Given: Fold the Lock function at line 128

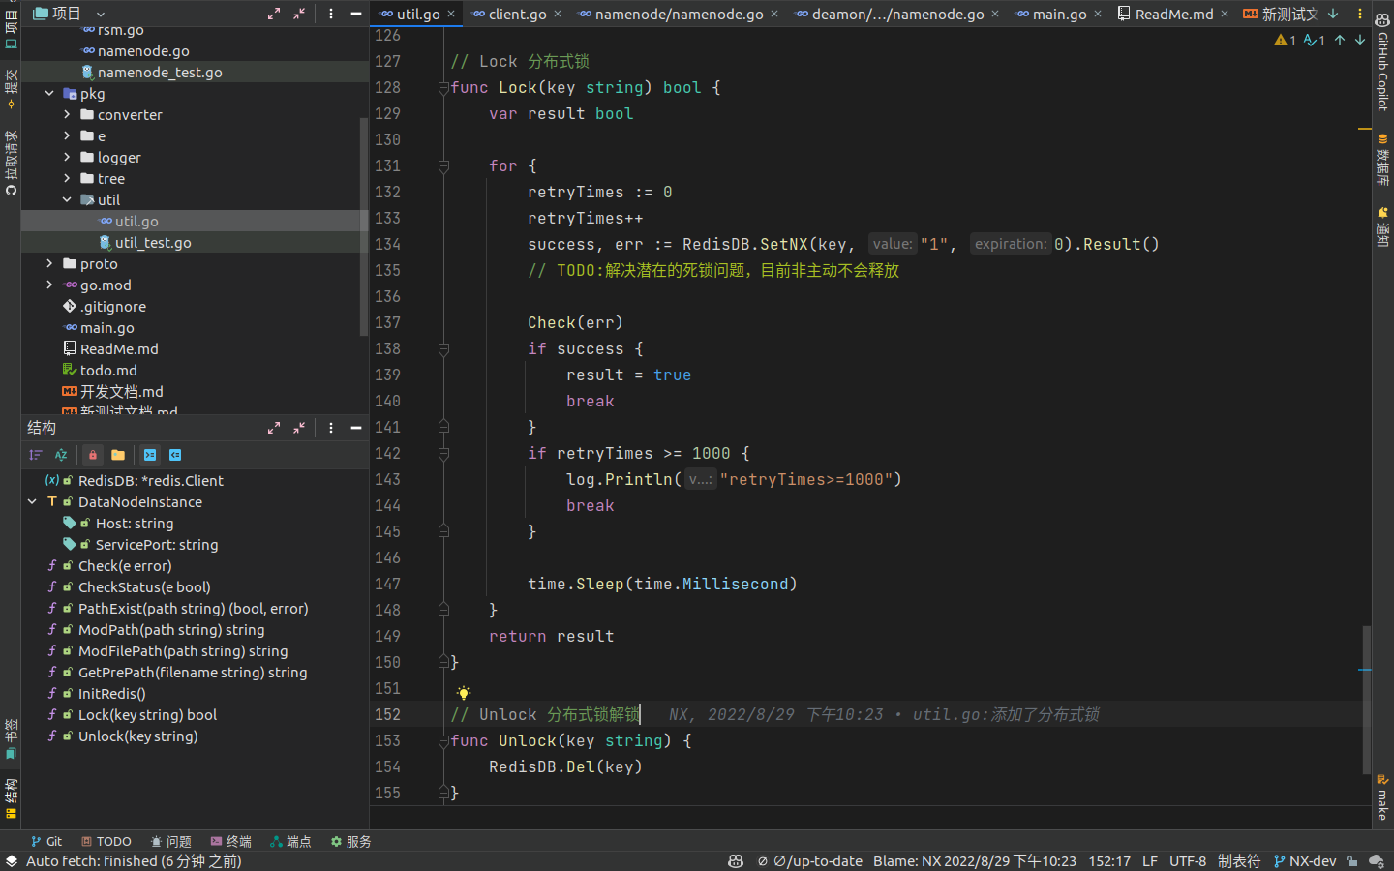Looking at the screenshot, I should pos(443,87).
